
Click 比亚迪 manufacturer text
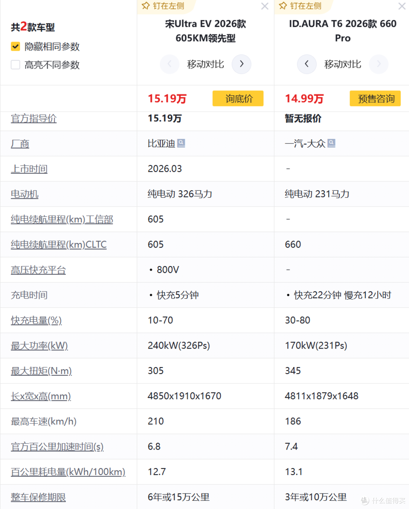point(161,143)
